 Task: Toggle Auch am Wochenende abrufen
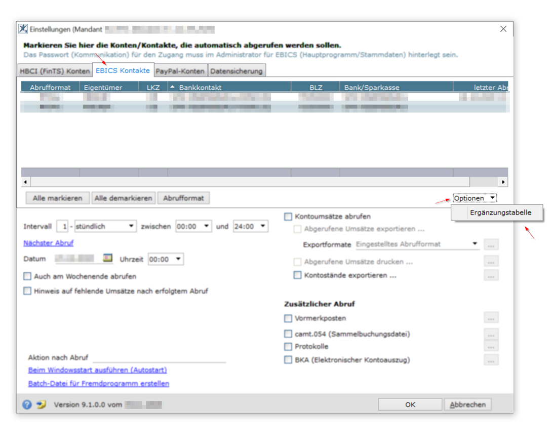coord(27,276)
